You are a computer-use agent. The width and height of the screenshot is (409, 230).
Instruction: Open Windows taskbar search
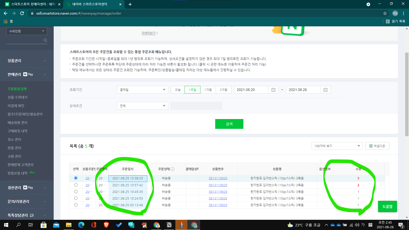(x=18, y=225)
